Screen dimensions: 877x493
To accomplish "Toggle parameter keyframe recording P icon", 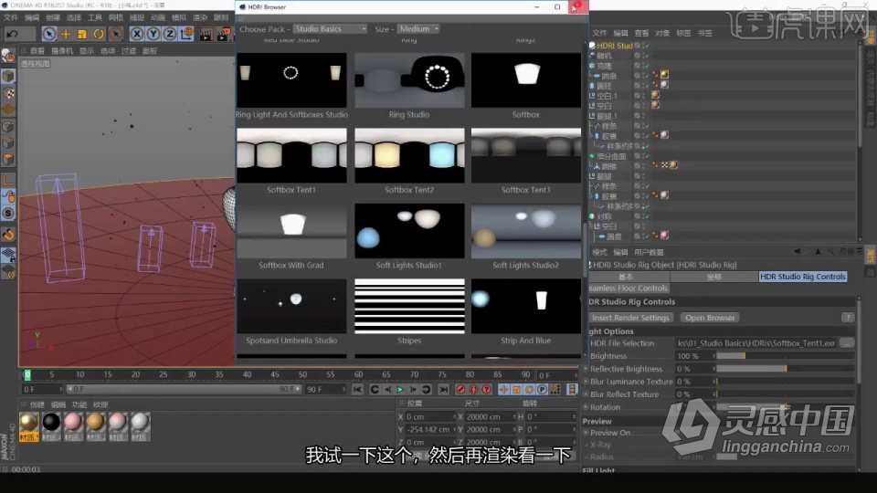I will (542, 390).
